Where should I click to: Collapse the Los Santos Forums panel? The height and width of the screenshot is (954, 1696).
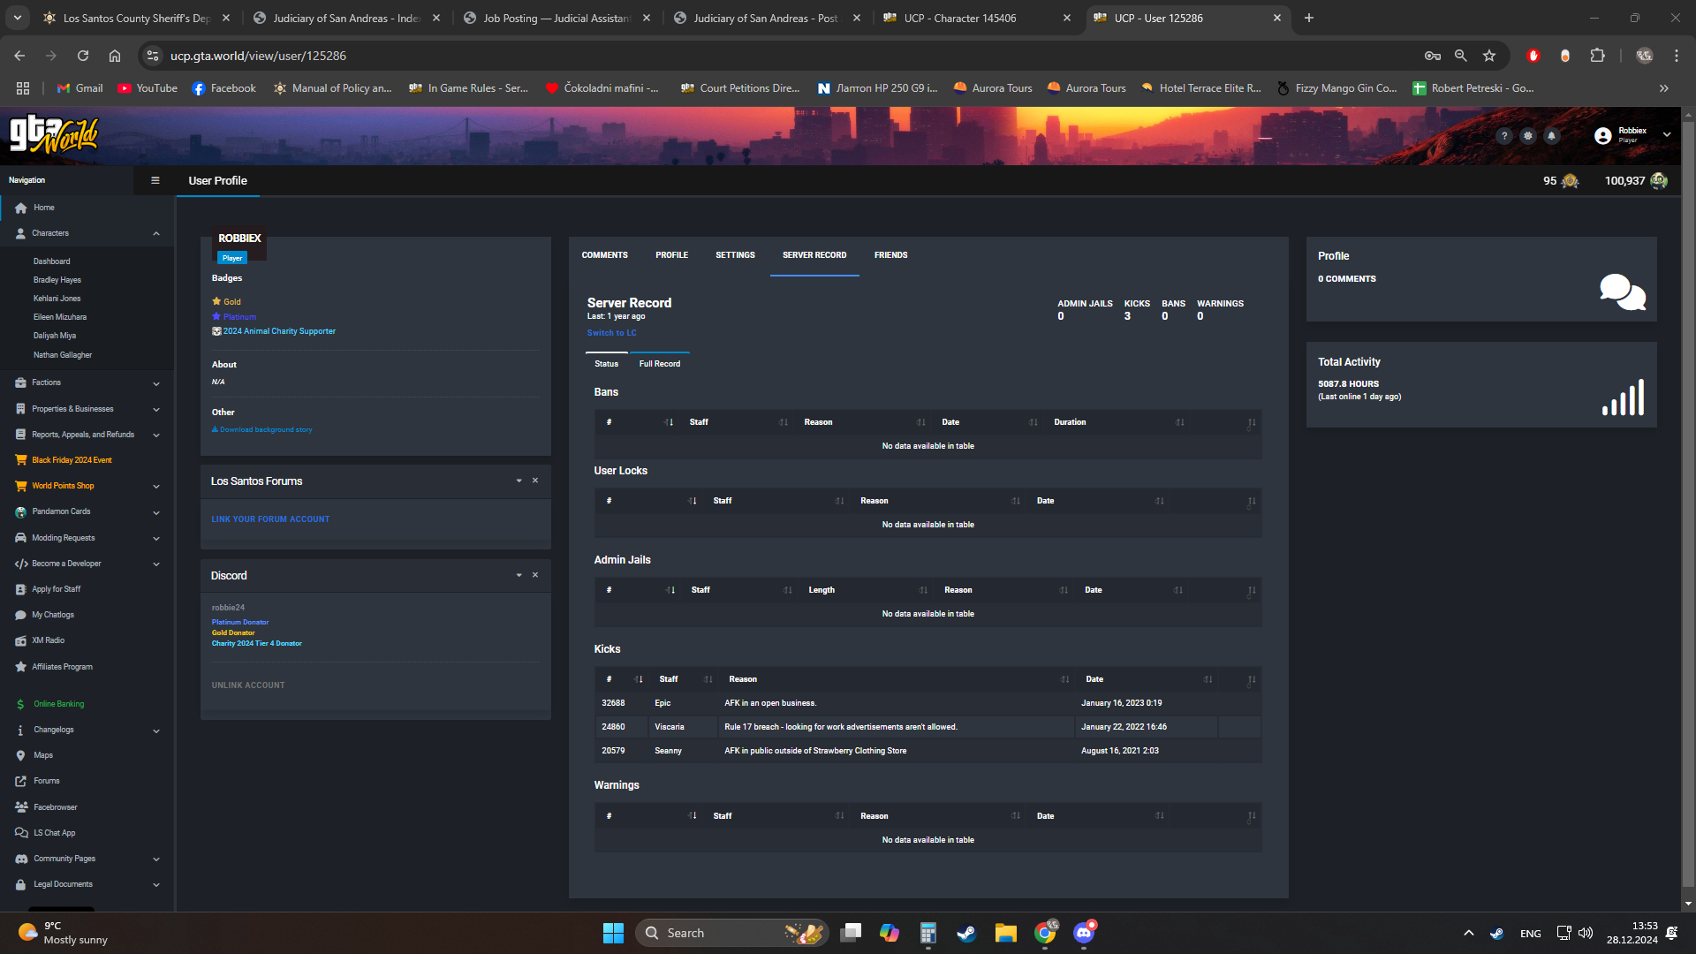(x=519, y=481)
